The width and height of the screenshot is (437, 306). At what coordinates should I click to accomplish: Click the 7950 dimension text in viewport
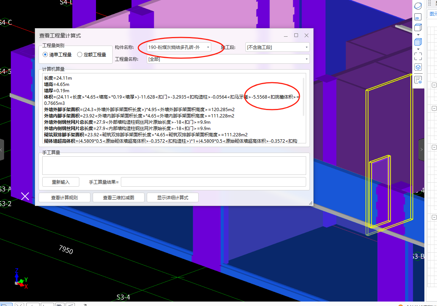tap(66, 249)
